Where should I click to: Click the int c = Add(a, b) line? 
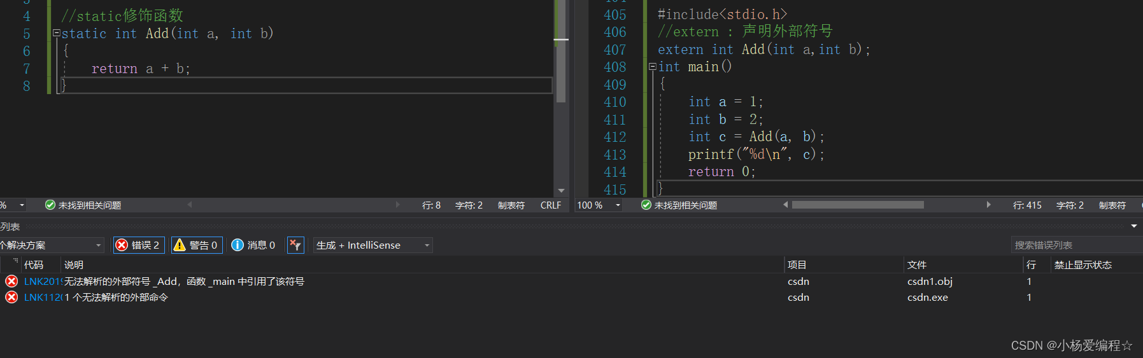[756, 137]
